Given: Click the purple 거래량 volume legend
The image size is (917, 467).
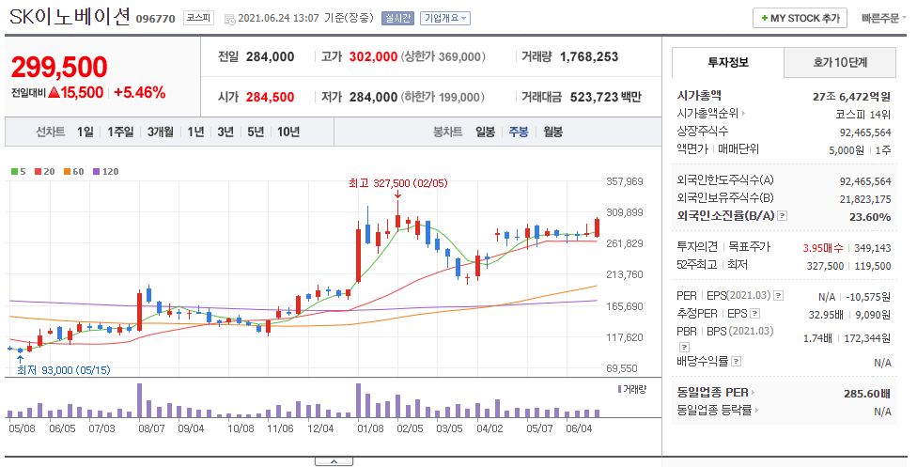Looking at the screenshot, I should click(x=632, y=389).
